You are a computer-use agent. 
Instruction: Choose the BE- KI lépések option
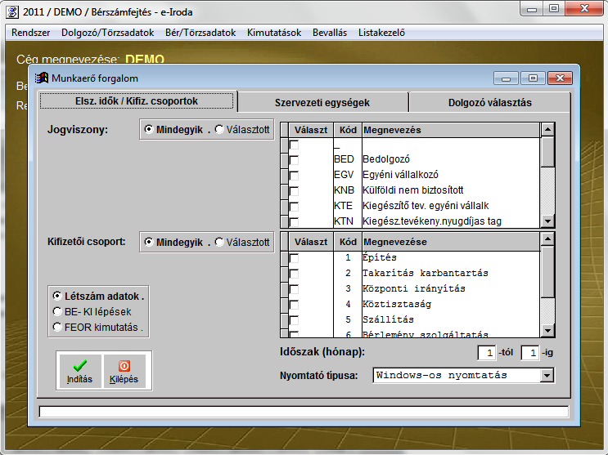coord(56,311)
